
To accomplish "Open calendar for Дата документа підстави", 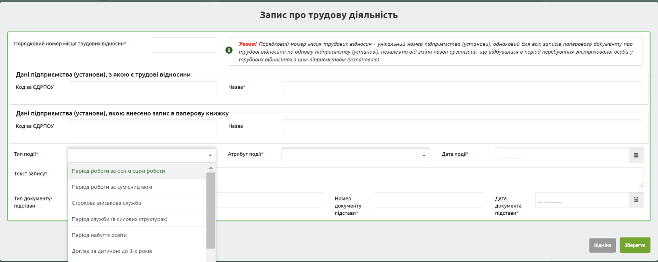I will (x=636, y=200).
